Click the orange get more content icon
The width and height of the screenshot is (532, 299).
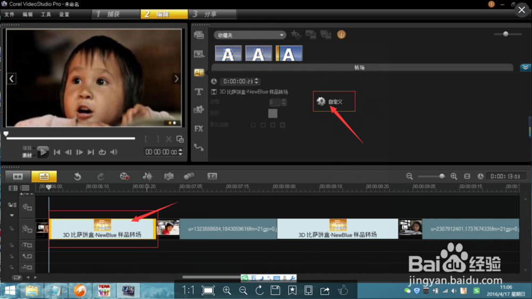point(342,35)
